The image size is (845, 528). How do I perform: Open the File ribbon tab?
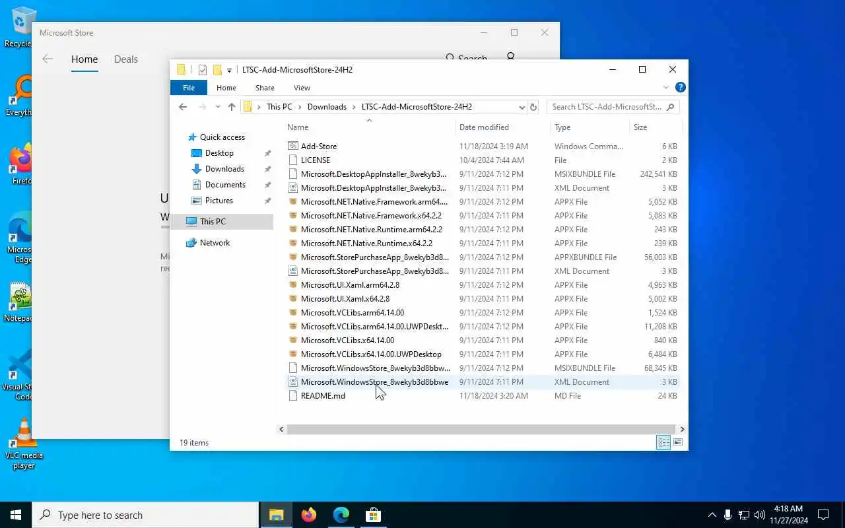[188, 87]
